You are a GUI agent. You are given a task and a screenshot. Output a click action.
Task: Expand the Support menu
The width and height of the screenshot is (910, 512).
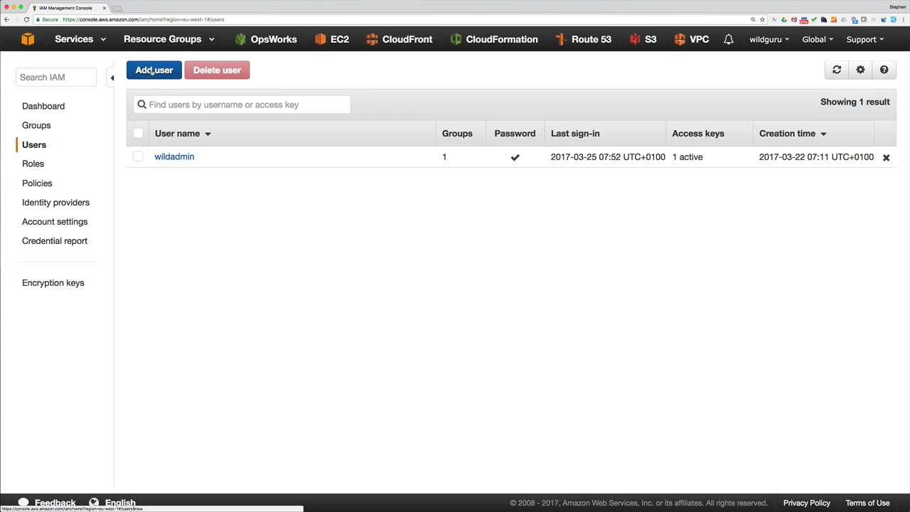(x=865, y=39)
